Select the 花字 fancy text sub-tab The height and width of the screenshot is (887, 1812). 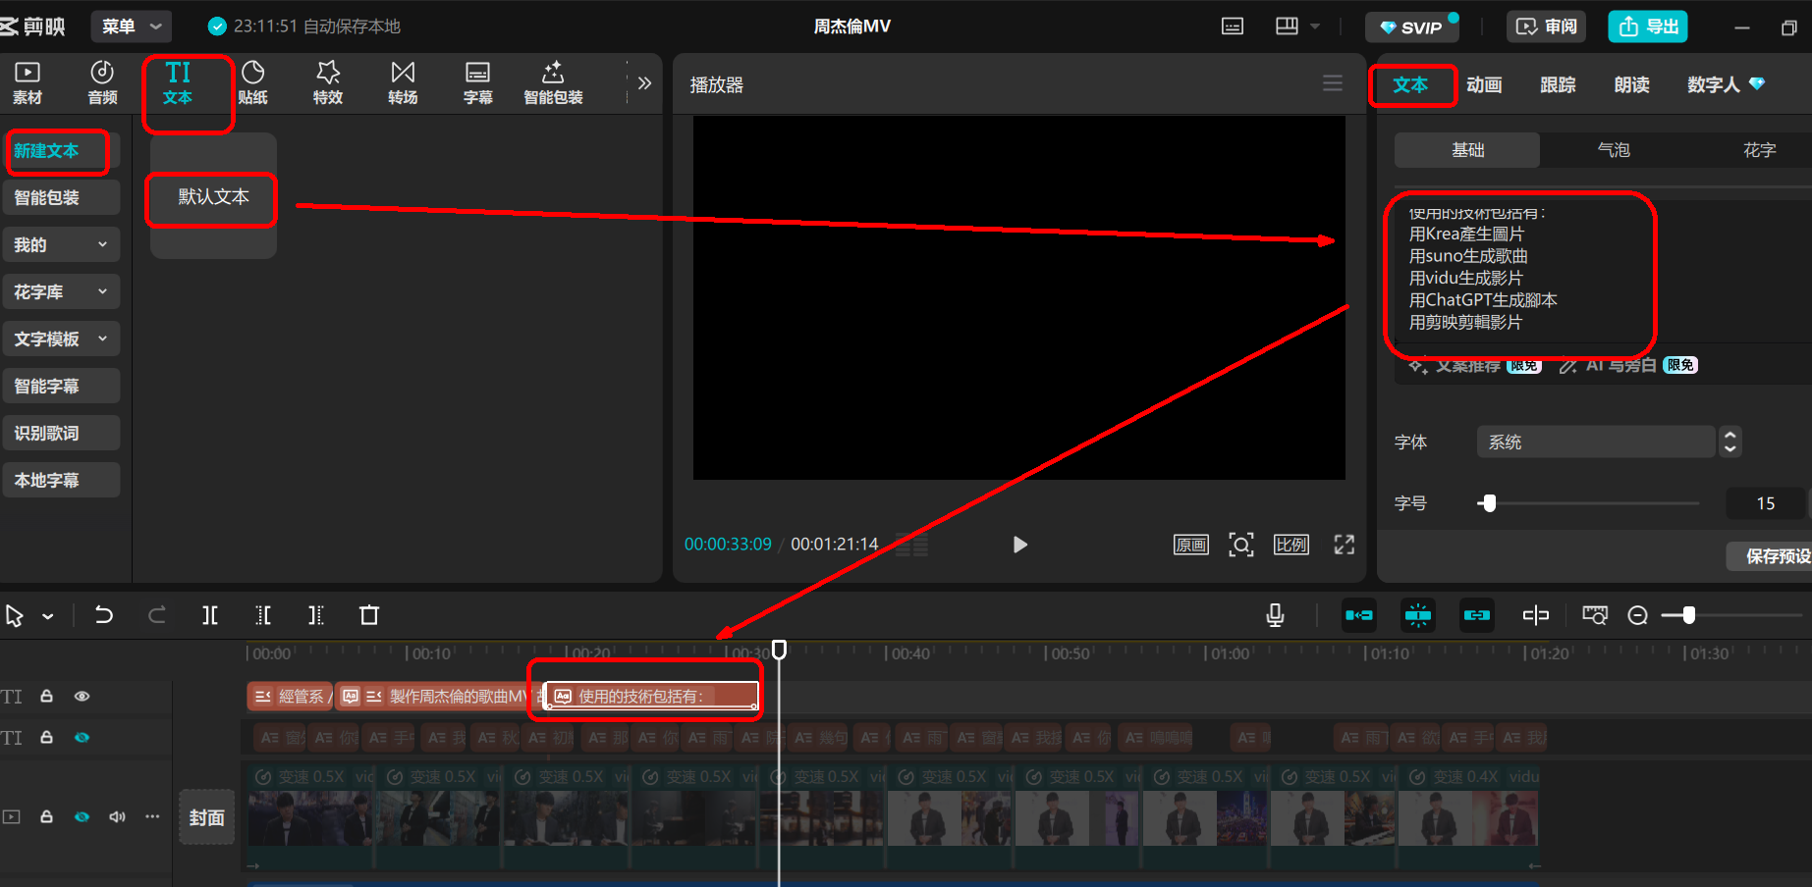(1759, 150)
